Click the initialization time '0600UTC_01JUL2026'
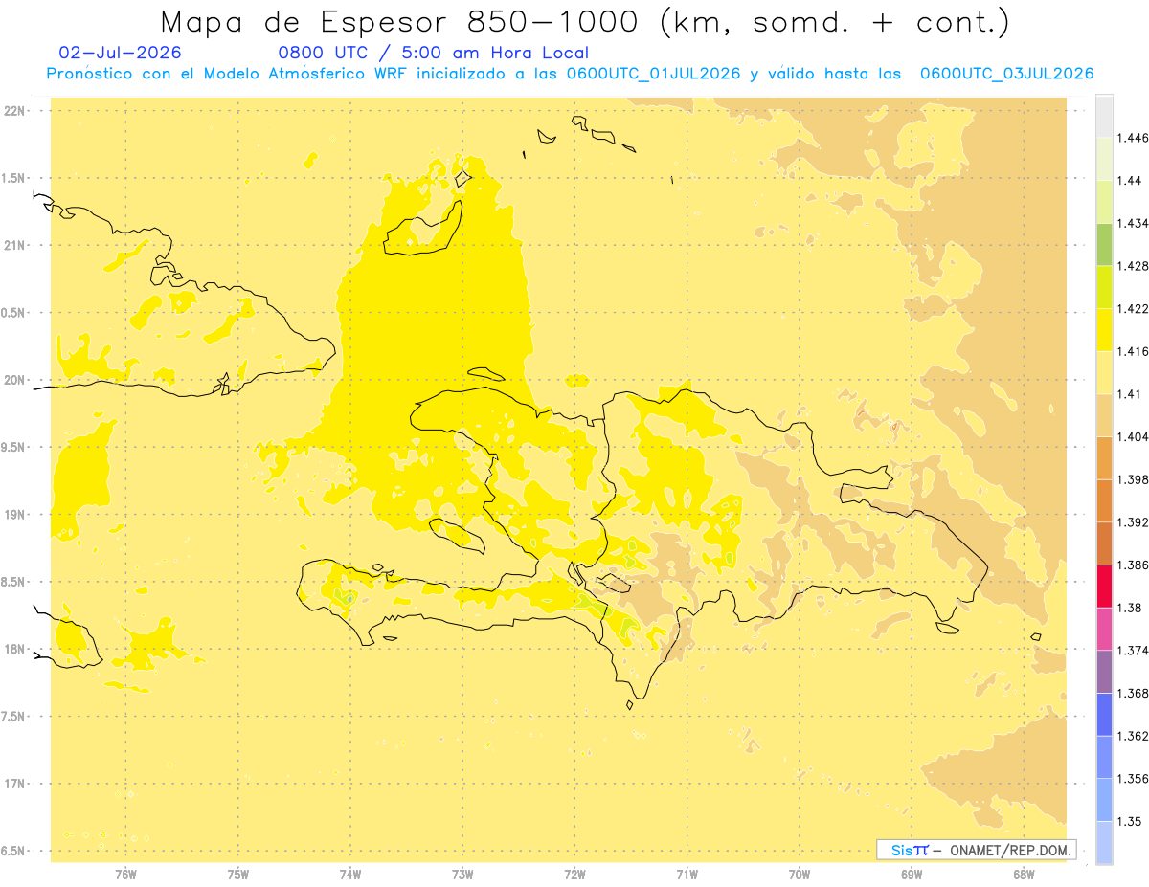The image size is (1149, 887). point(654,74)
